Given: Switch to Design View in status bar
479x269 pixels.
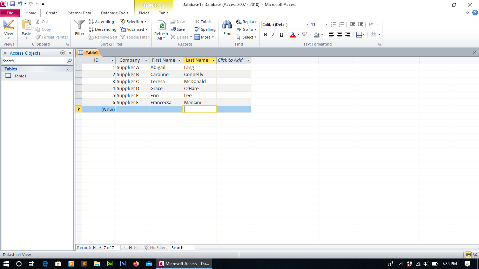Looking at the screenshot, I should click(x=475, y=255).
